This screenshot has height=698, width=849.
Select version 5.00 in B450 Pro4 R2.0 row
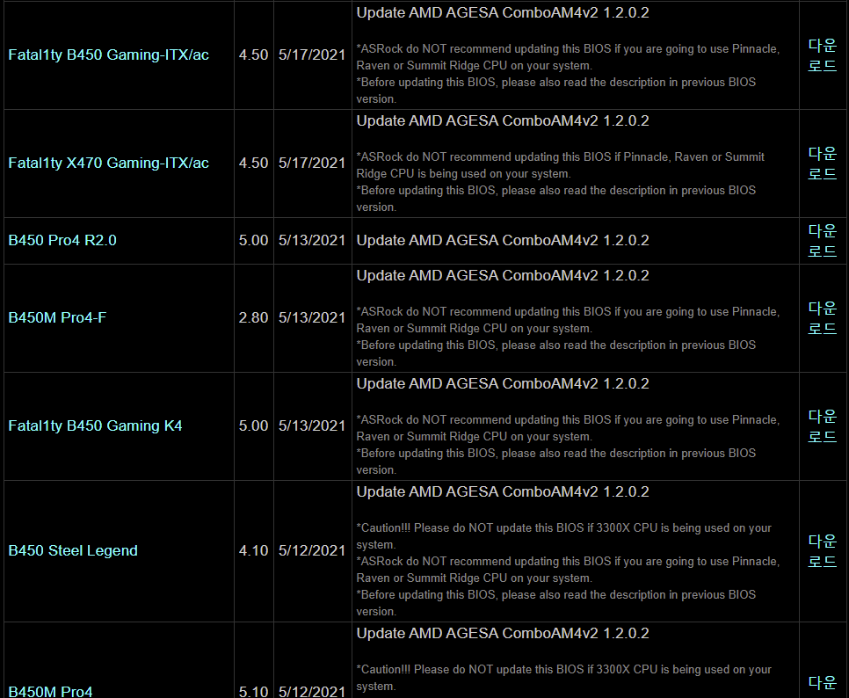click(253, 240)
